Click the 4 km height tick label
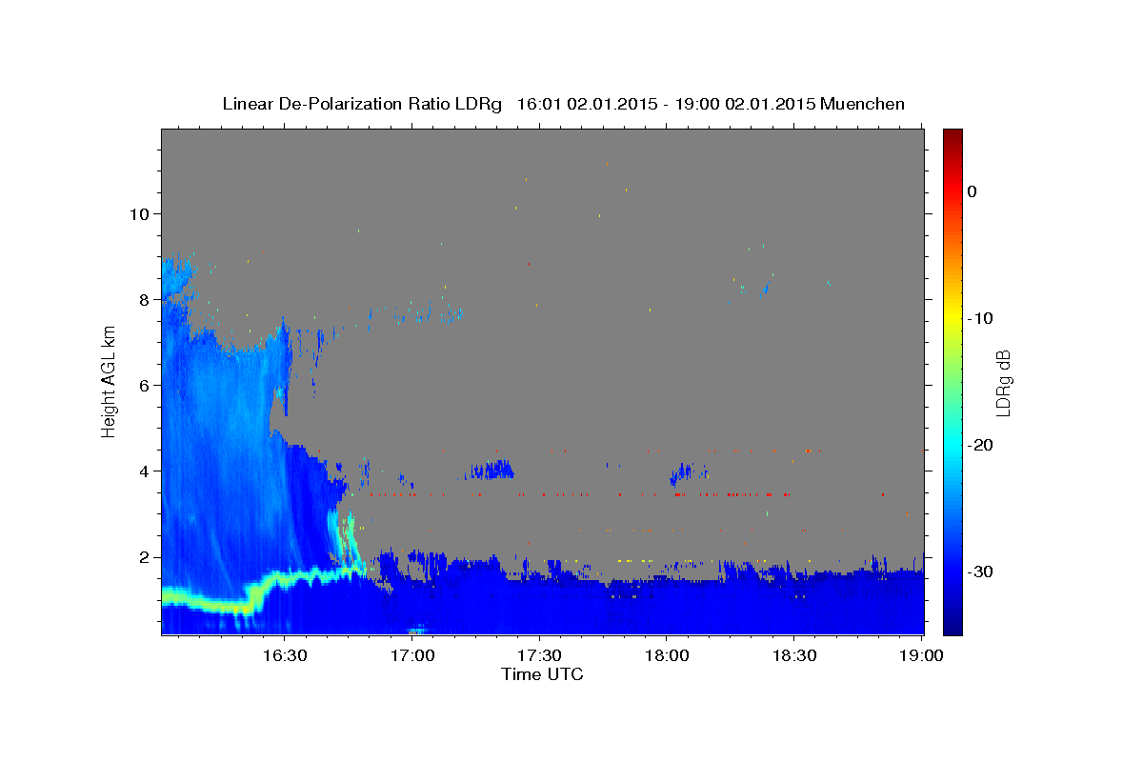1143x762 pixels. tap(144, 471)
